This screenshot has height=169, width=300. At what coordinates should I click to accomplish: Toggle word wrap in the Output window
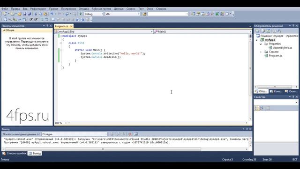point(136,134)
